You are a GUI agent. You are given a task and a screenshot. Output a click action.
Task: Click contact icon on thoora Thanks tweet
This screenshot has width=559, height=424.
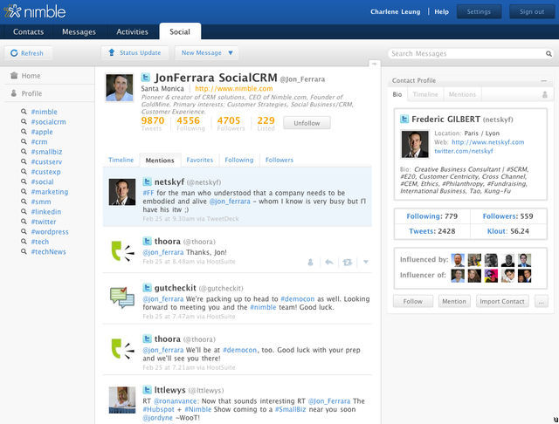coord(310,263)
